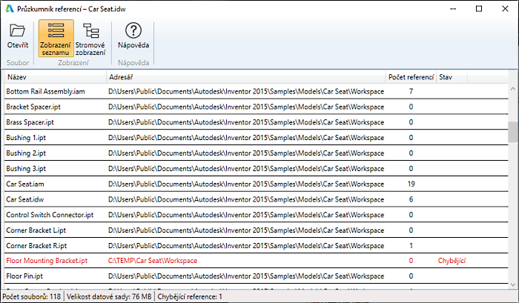Click the red C:\TEMP\Car Seat\Workspace path
The image size is (519, 303).
[153, 261]
